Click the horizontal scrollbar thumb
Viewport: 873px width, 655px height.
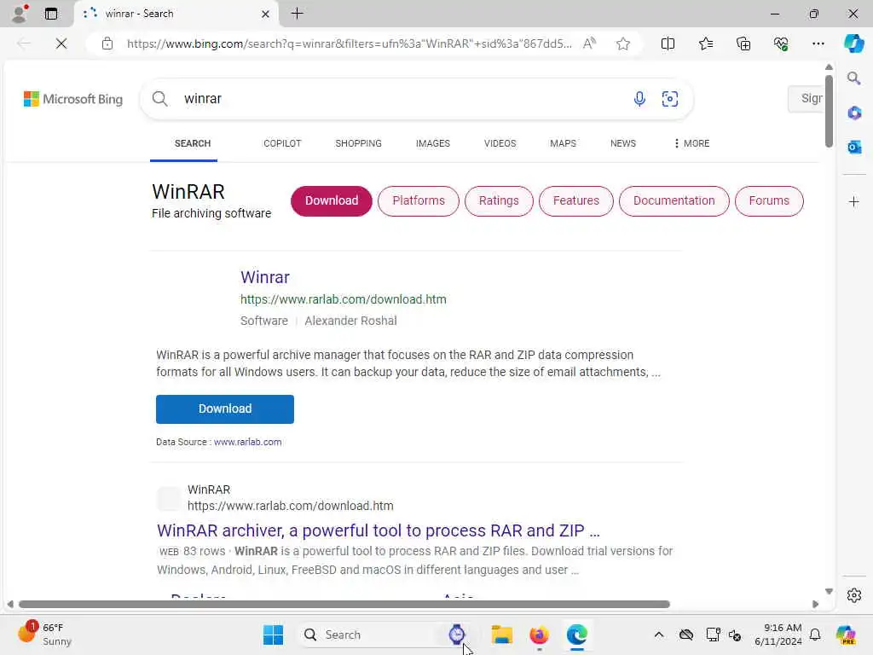pyautogui.click(x=344, y=605)
